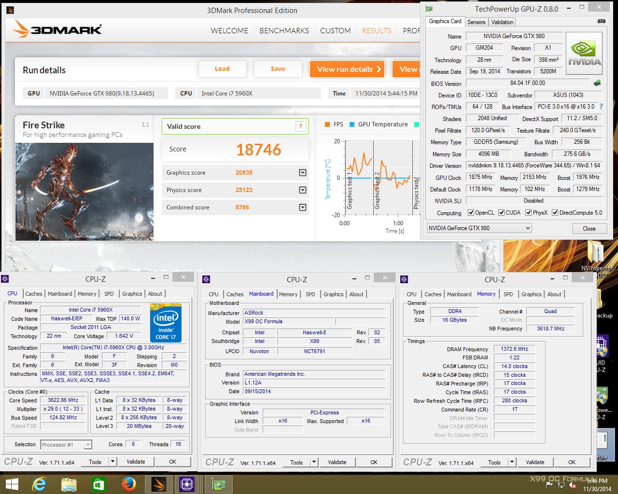Switch to GPU-Z via its taskbar icon
618x494 pixels.
[x=219, y=484]
